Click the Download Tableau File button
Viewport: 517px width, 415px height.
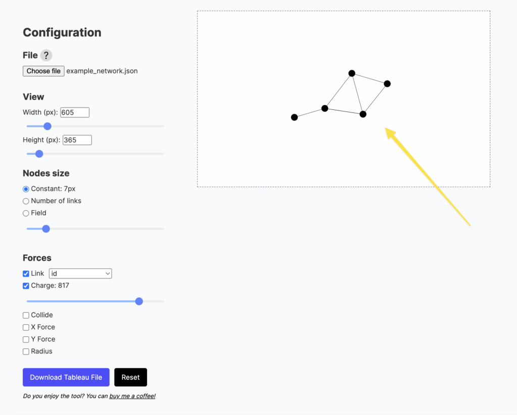66,377
